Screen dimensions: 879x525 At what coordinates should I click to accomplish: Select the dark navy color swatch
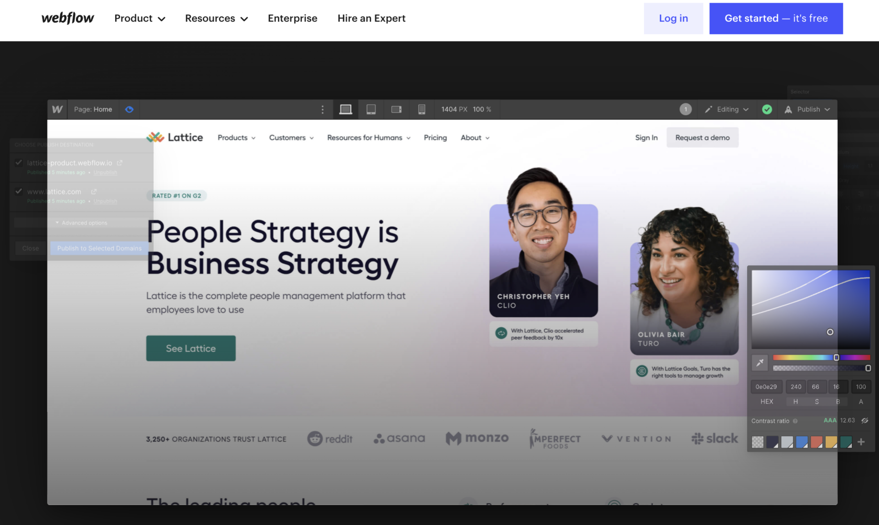[772, 442]
